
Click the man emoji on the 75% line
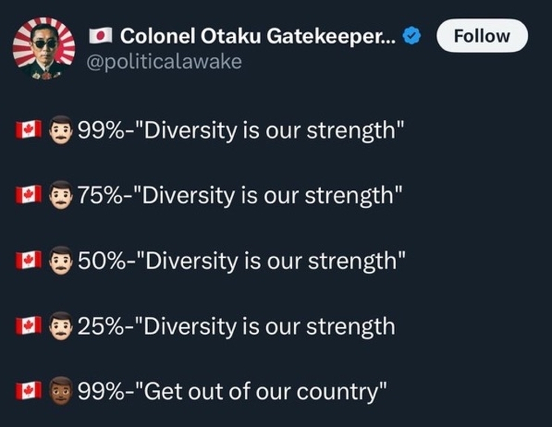pos(61,195)
